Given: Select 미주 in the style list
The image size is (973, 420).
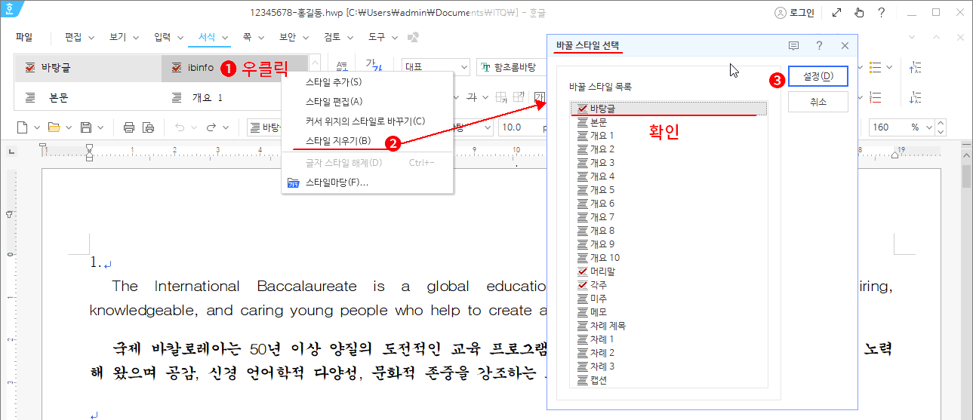Looking at the screenshot, I should [x=670, y=299].
